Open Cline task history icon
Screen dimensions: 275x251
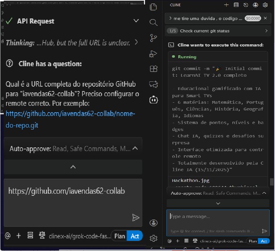click(246, 5)
